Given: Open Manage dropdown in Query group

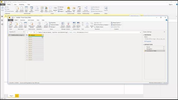Looking at the screenshot, I should click(x=52, y=27).
